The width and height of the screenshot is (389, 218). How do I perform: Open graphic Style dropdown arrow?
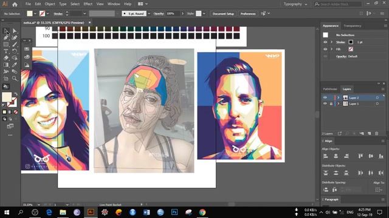(204, 13)
